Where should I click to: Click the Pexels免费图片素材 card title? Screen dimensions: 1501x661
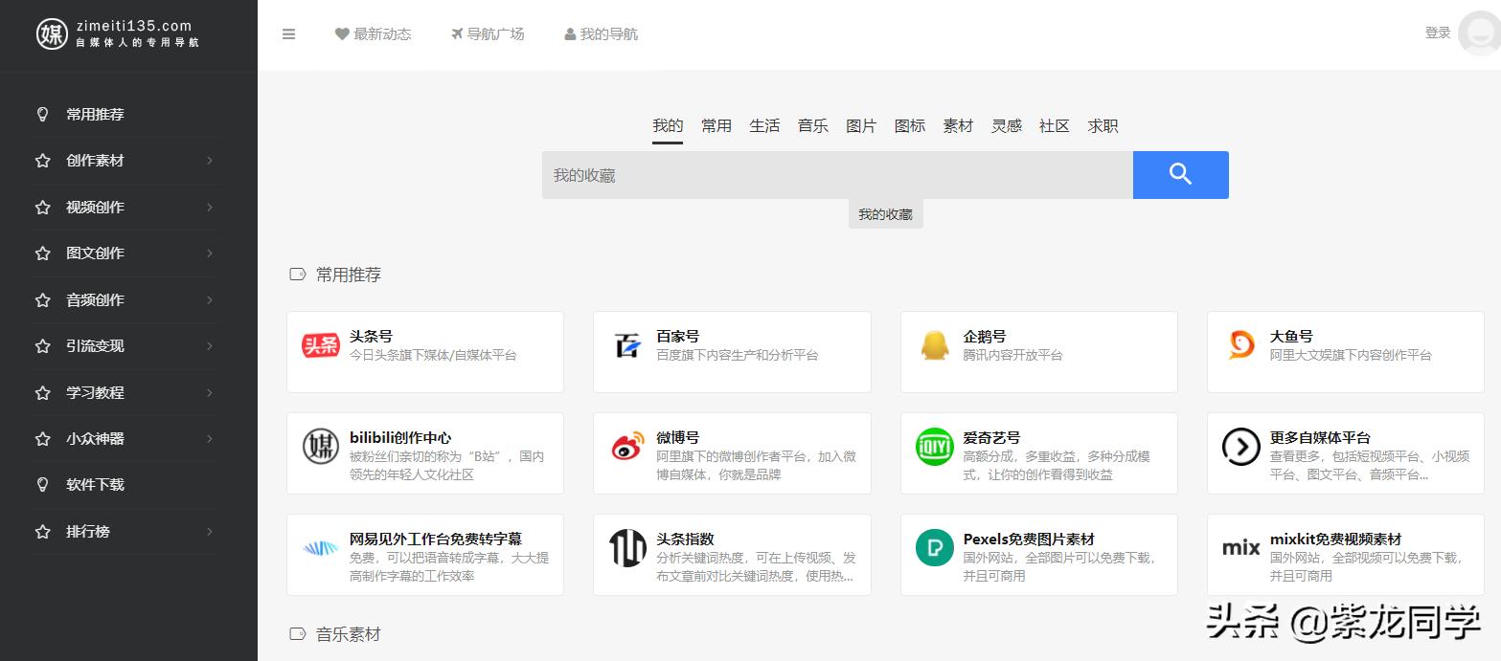1029,540
